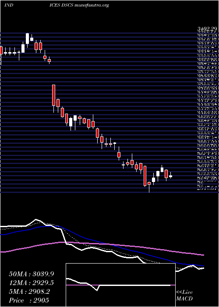The height and width of the screenshot is (307, 219).
Task: Click the last white candlestick on the right
Action: 170,176
